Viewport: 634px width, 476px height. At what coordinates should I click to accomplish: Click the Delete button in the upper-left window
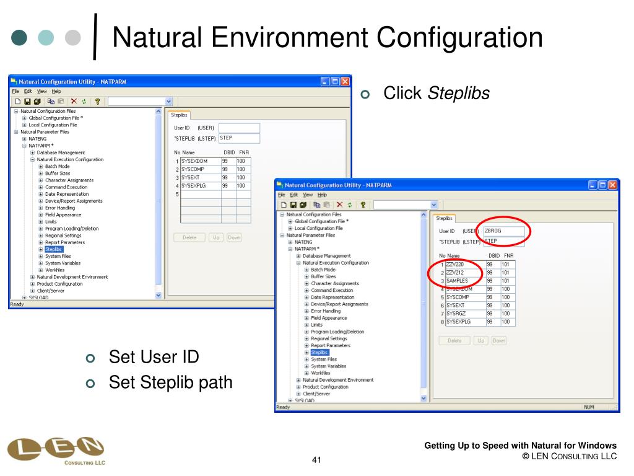(x=189, y=237)
